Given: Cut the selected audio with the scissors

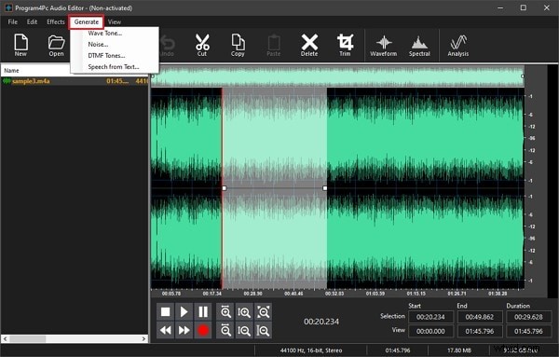Looking at the screenshot, I should (x=202, y=46).
